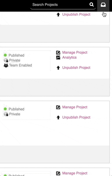The image size is (112, 176).
Task: Click Unpublish Project link below Analytics
Action: (x=76, y=68)
